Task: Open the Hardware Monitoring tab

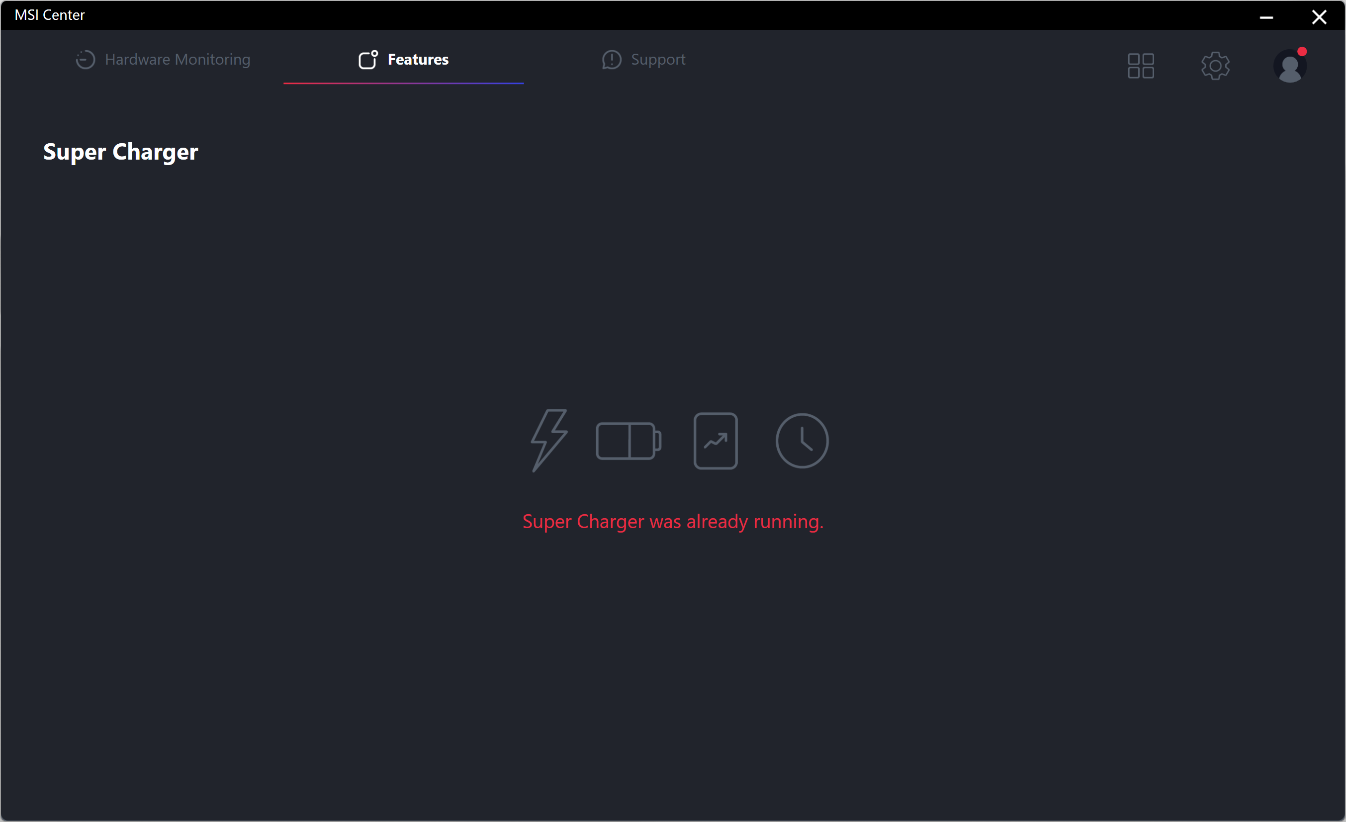Action: click(177, 60)
